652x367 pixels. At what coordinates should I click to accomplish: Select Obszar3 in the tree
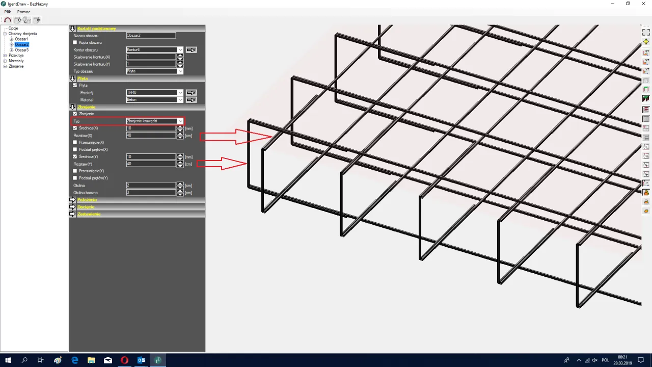pos(21,50)
